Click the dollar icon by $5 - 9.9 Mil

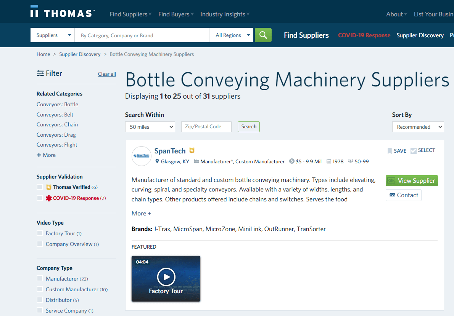(x=291, y=161)
